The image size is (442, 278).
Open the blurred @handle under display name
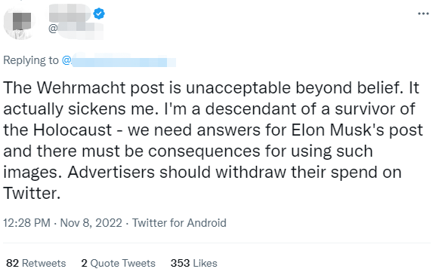tap(76, 29)
